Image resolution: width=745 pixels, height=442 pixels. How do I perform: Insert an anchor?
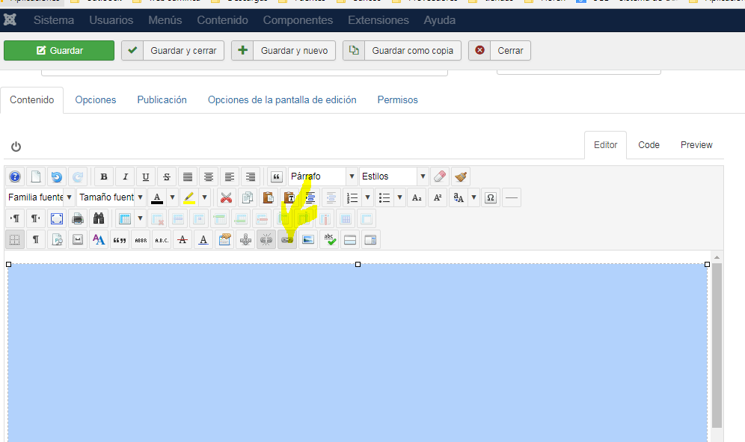(x=245, y=239)
